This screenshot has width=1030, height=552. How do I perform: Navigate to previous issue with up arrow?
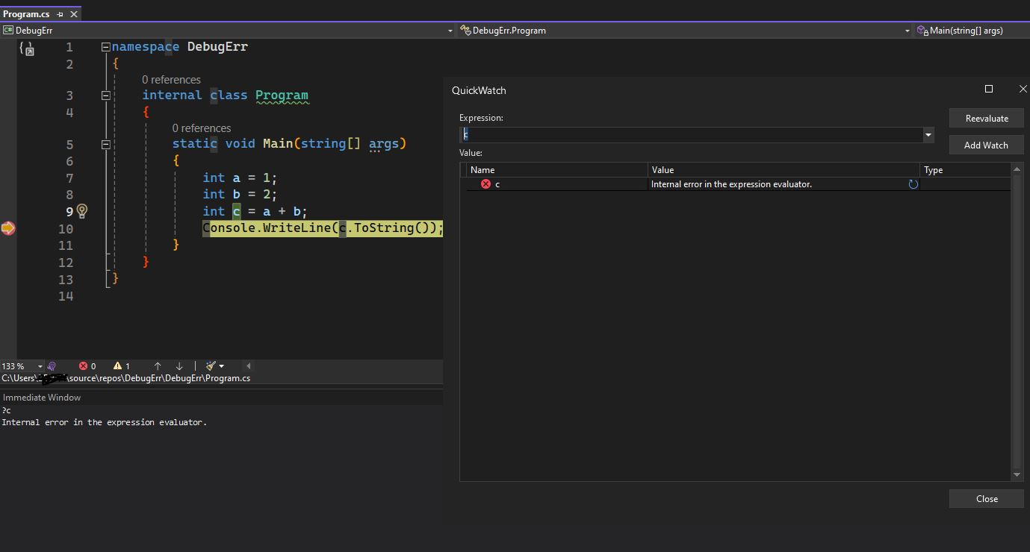pyautogui.click(x=158, y=366)
